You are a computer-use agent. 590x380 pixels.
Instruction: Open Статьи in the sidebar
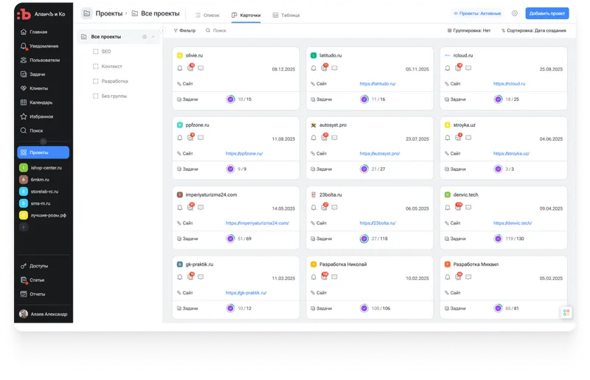click(32, 280)
